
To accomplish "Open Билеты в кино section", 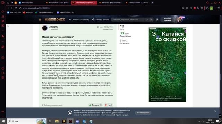I will click(100, 20).
